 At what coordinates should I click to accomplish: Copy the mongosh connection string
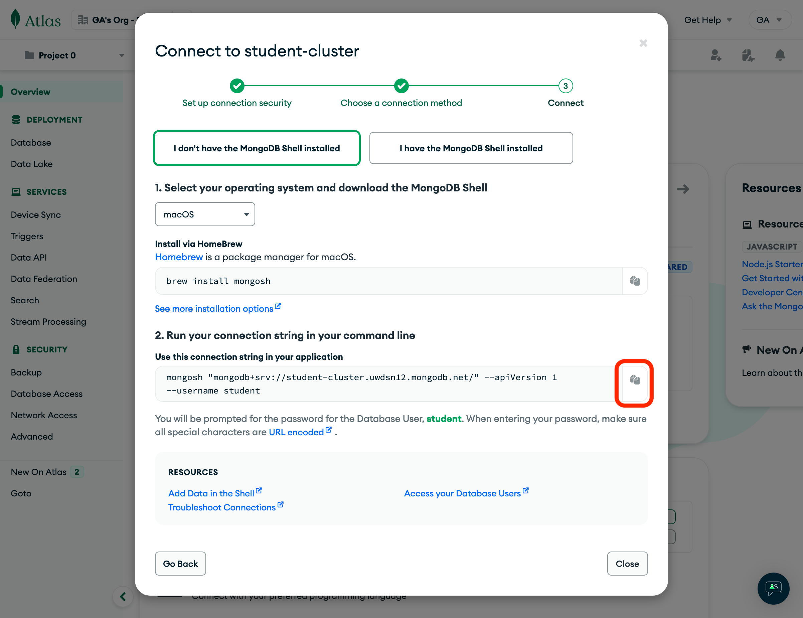pyautogui.click(x=635, y=380)
